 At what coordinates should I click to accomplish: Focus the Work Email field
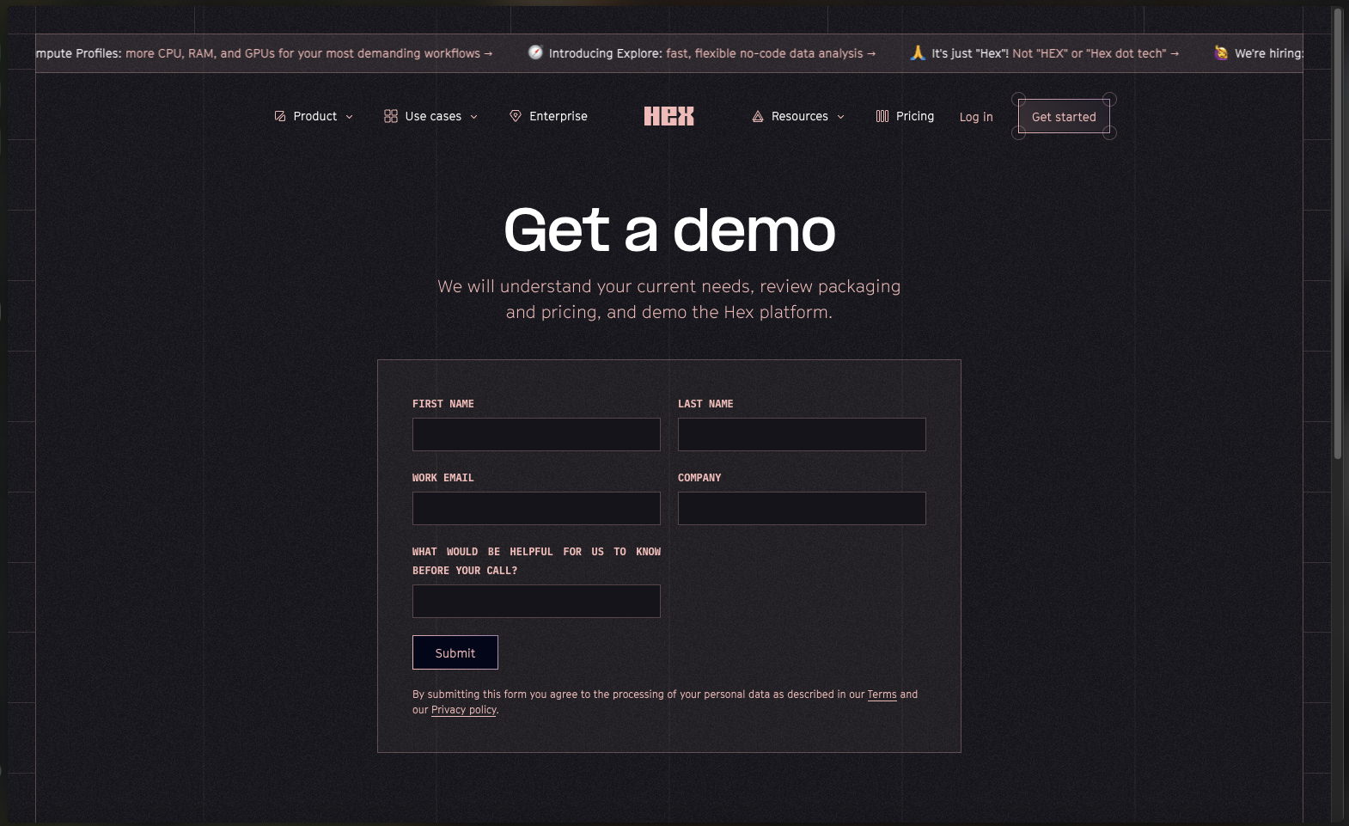coord(536,508)
